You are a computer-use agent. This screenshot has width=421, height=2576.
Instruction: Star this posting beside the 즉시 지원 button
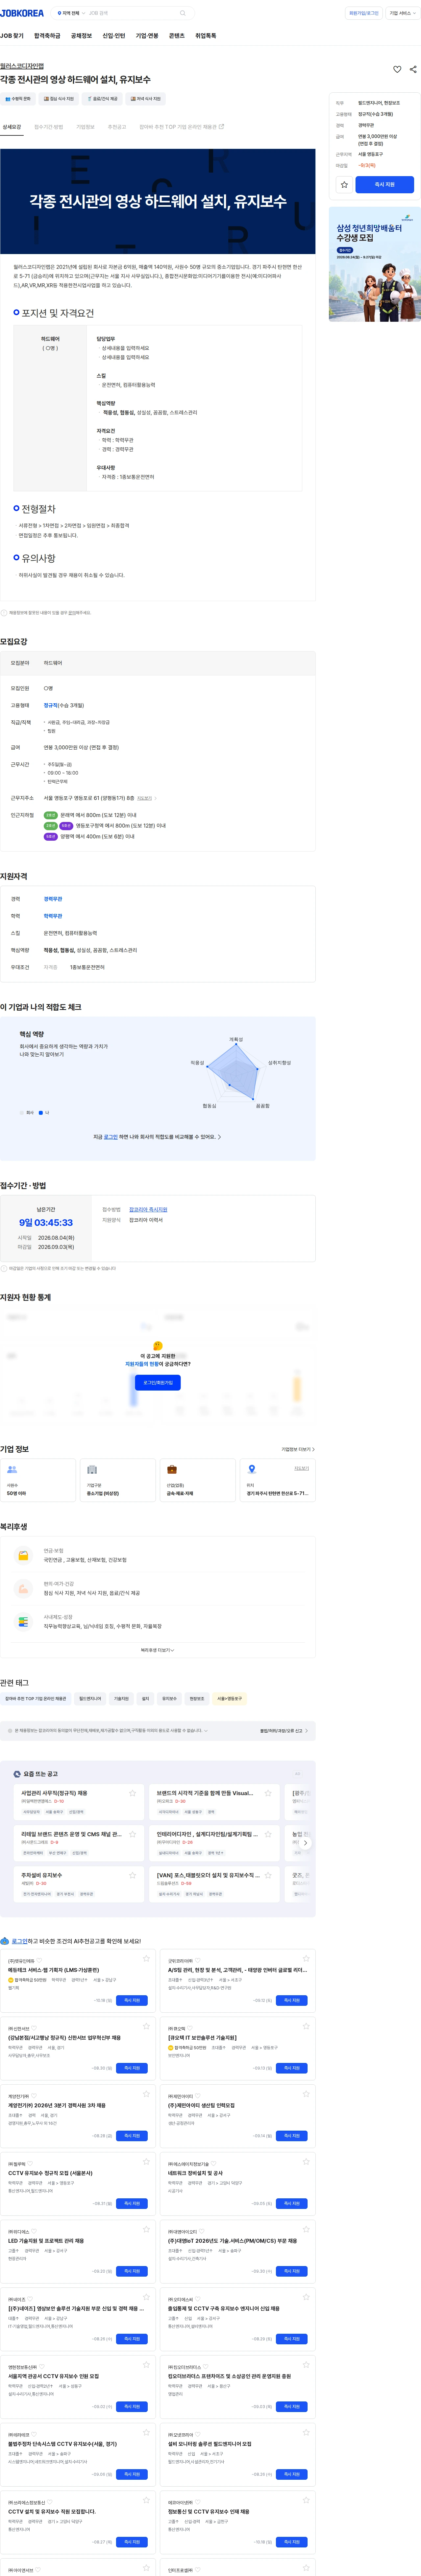pos(344,184)
